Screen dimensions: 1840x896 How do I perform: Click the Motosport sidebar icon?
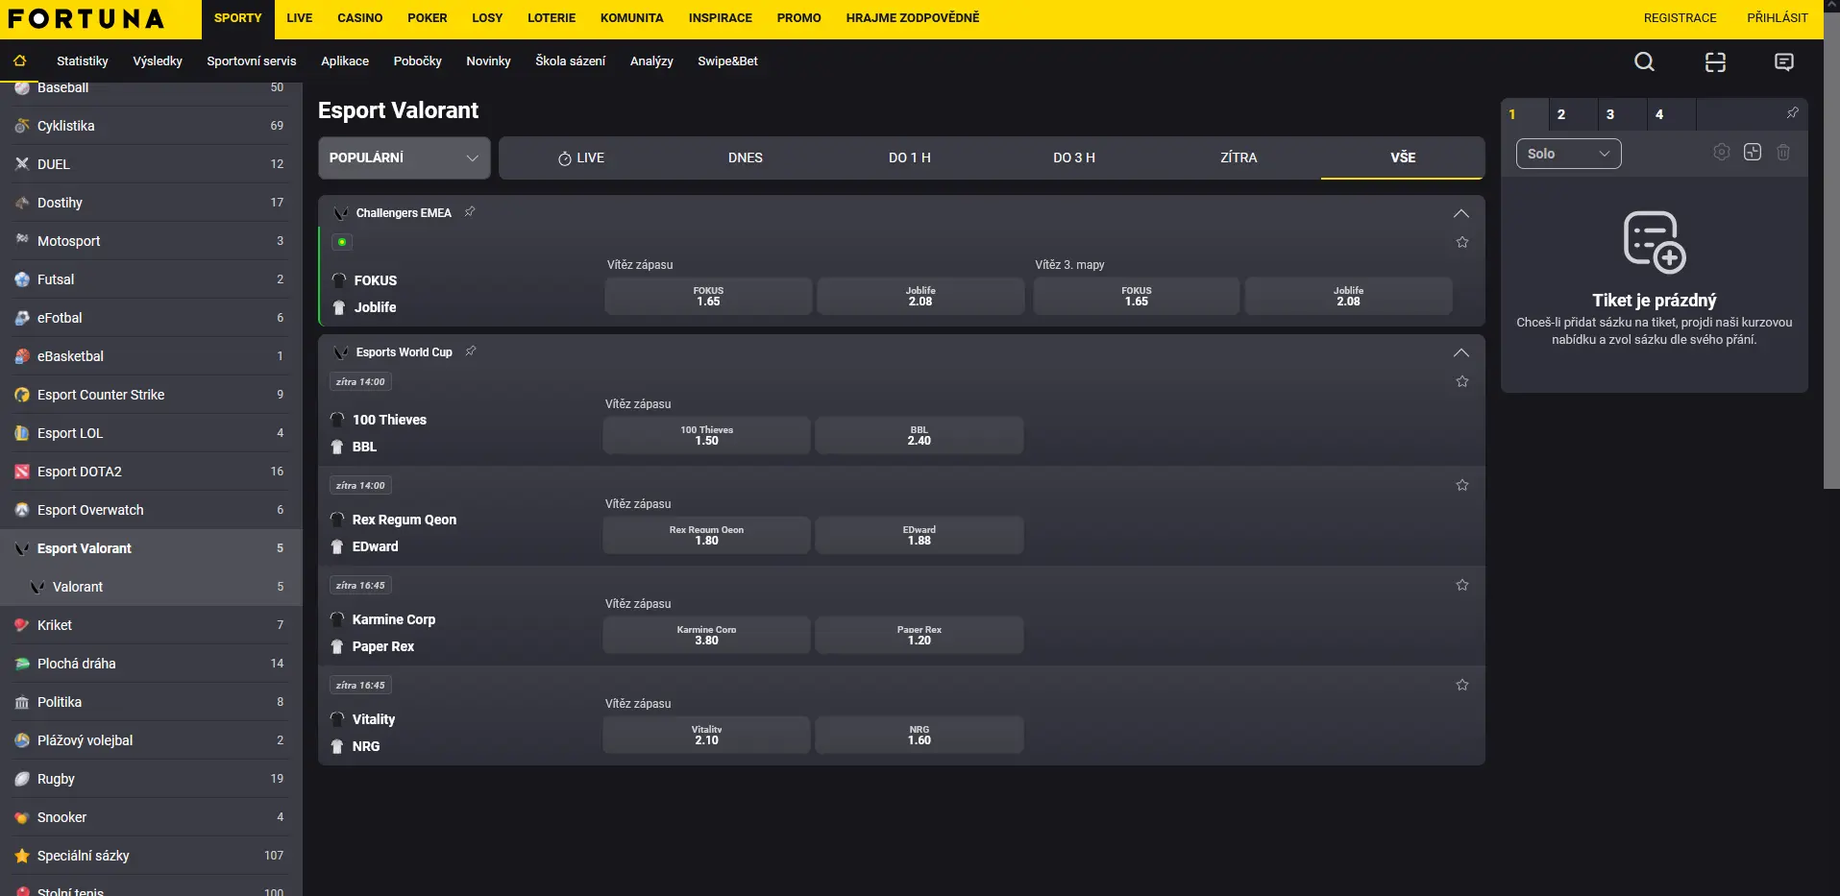click(22, 241)
